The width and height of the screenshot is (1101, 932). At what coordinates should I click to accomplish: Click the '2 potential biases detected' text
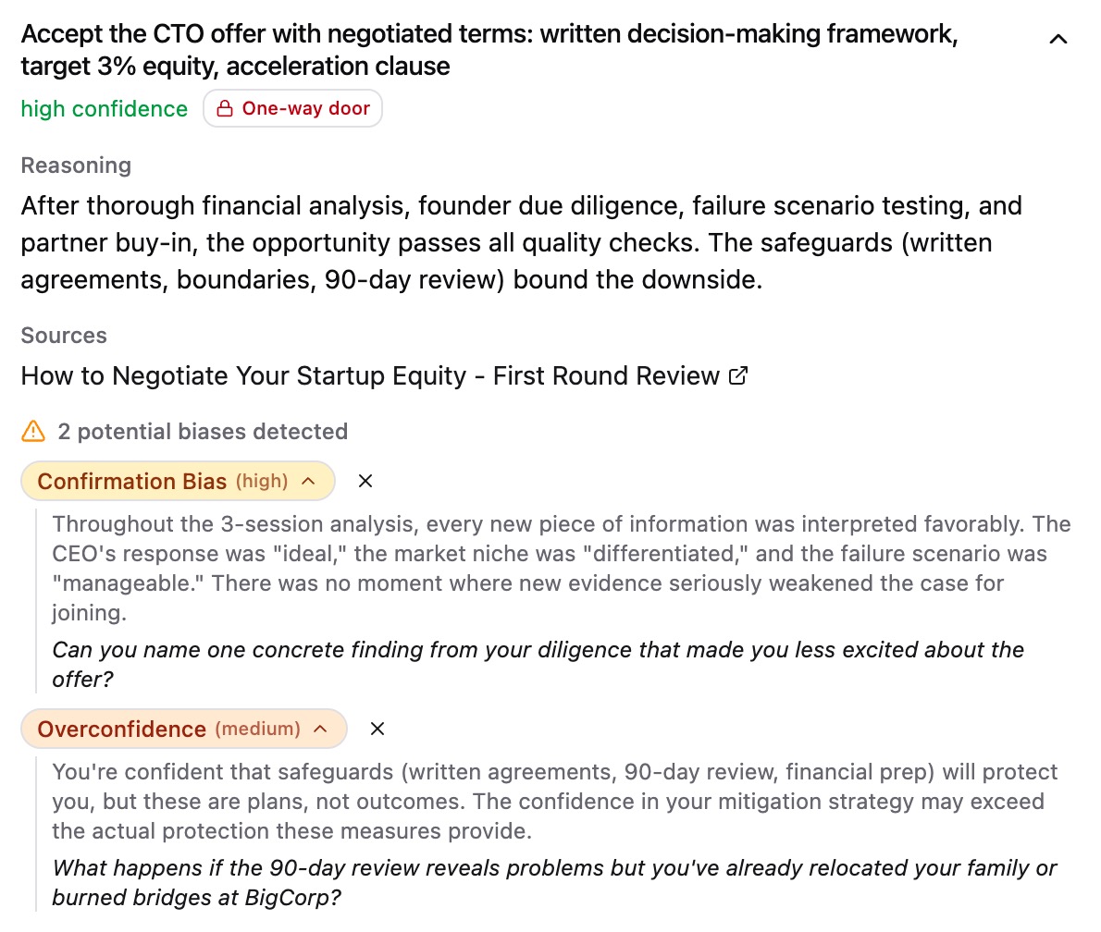click(202, 431)
